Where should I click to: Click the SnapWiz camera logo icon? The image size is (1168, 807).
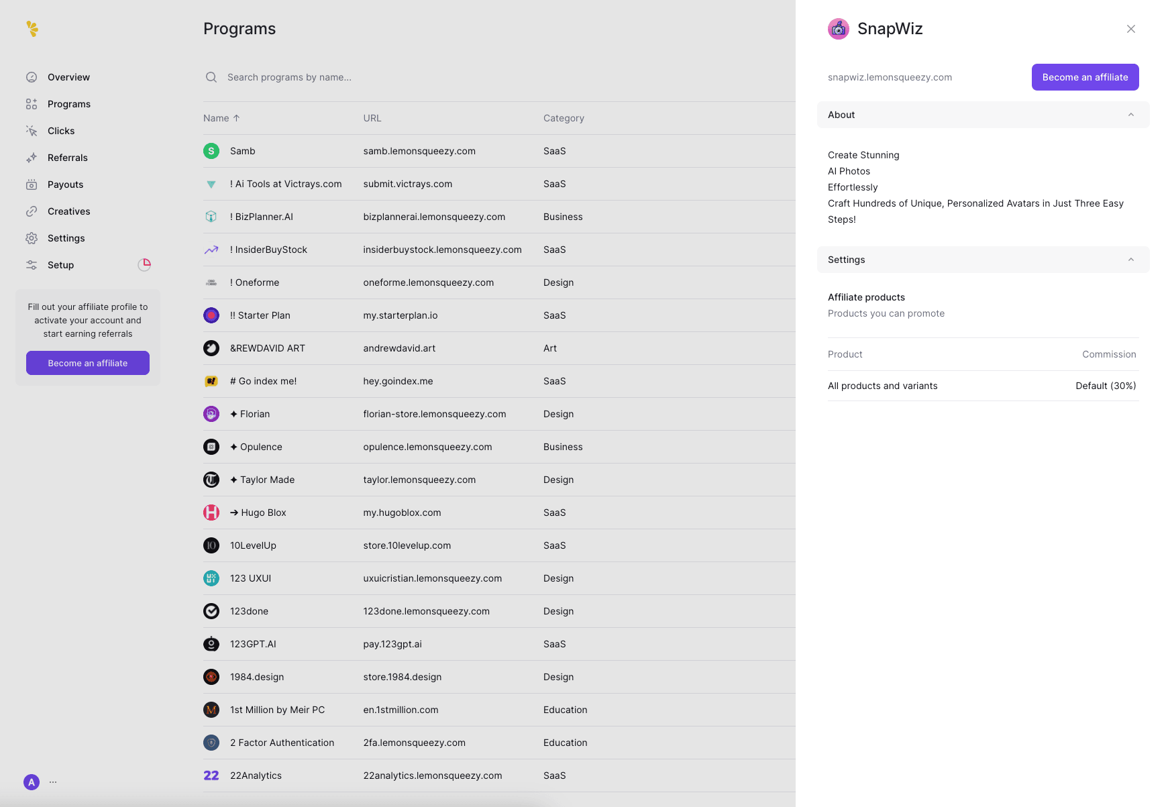(838, 29)
